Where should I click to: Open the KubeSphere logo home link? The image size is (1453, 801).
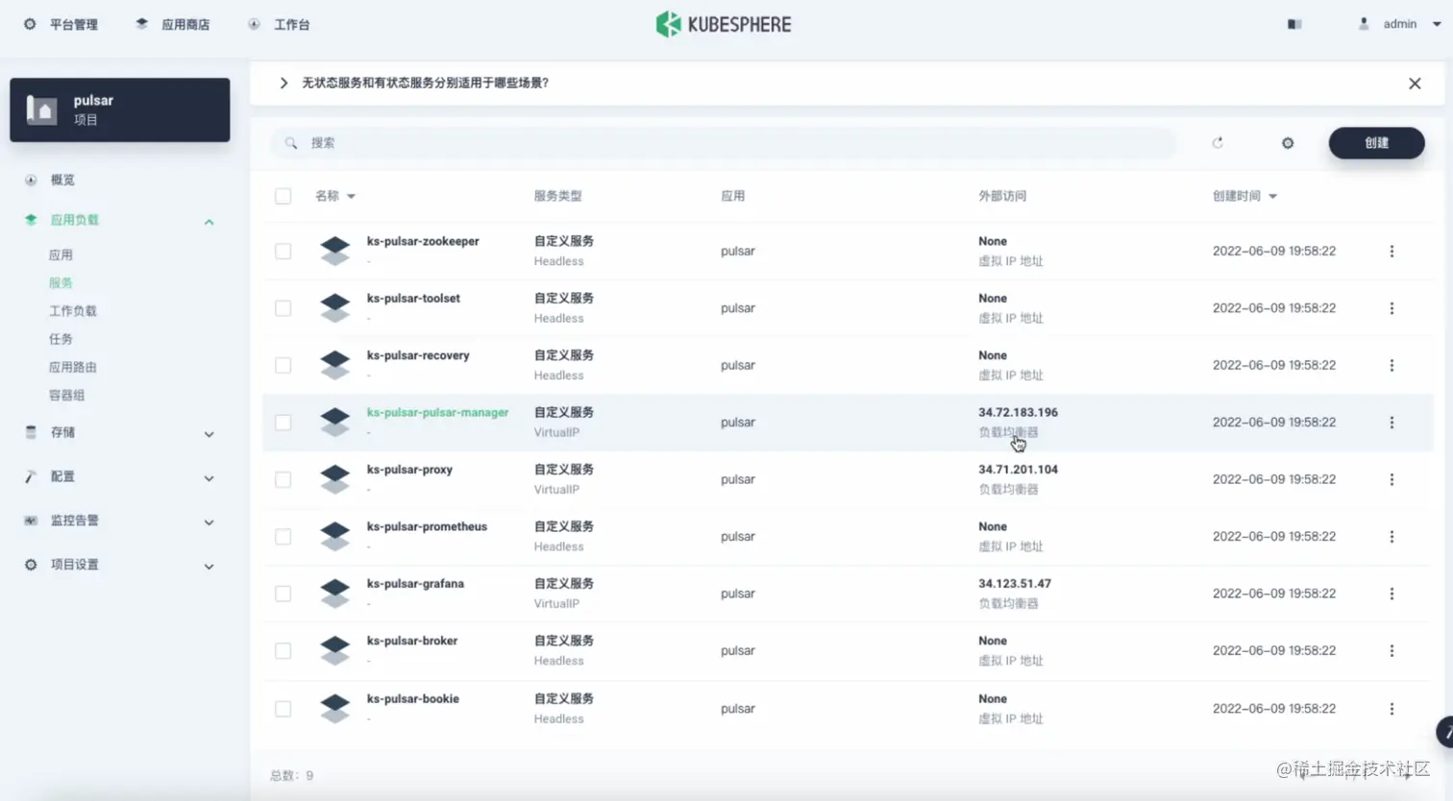point(723,24)
